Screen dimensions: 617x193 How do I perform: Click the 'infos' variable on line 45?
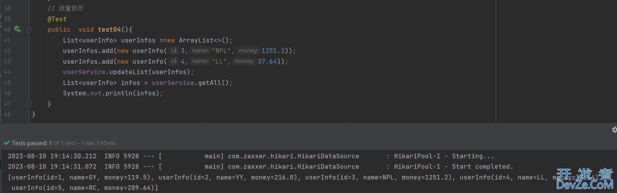(131, 83)
